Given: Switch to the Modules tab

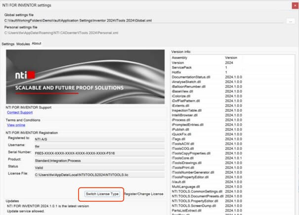Looking at the screenshot, I should point(23,44).
